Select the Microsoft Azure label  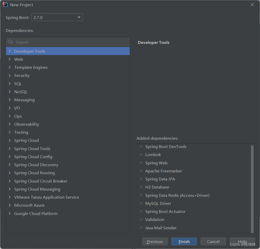click(29, 205)
